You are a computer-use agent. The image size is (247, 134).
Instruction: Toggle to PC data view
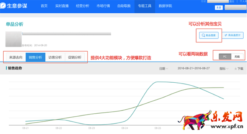(x=225, y=56)
